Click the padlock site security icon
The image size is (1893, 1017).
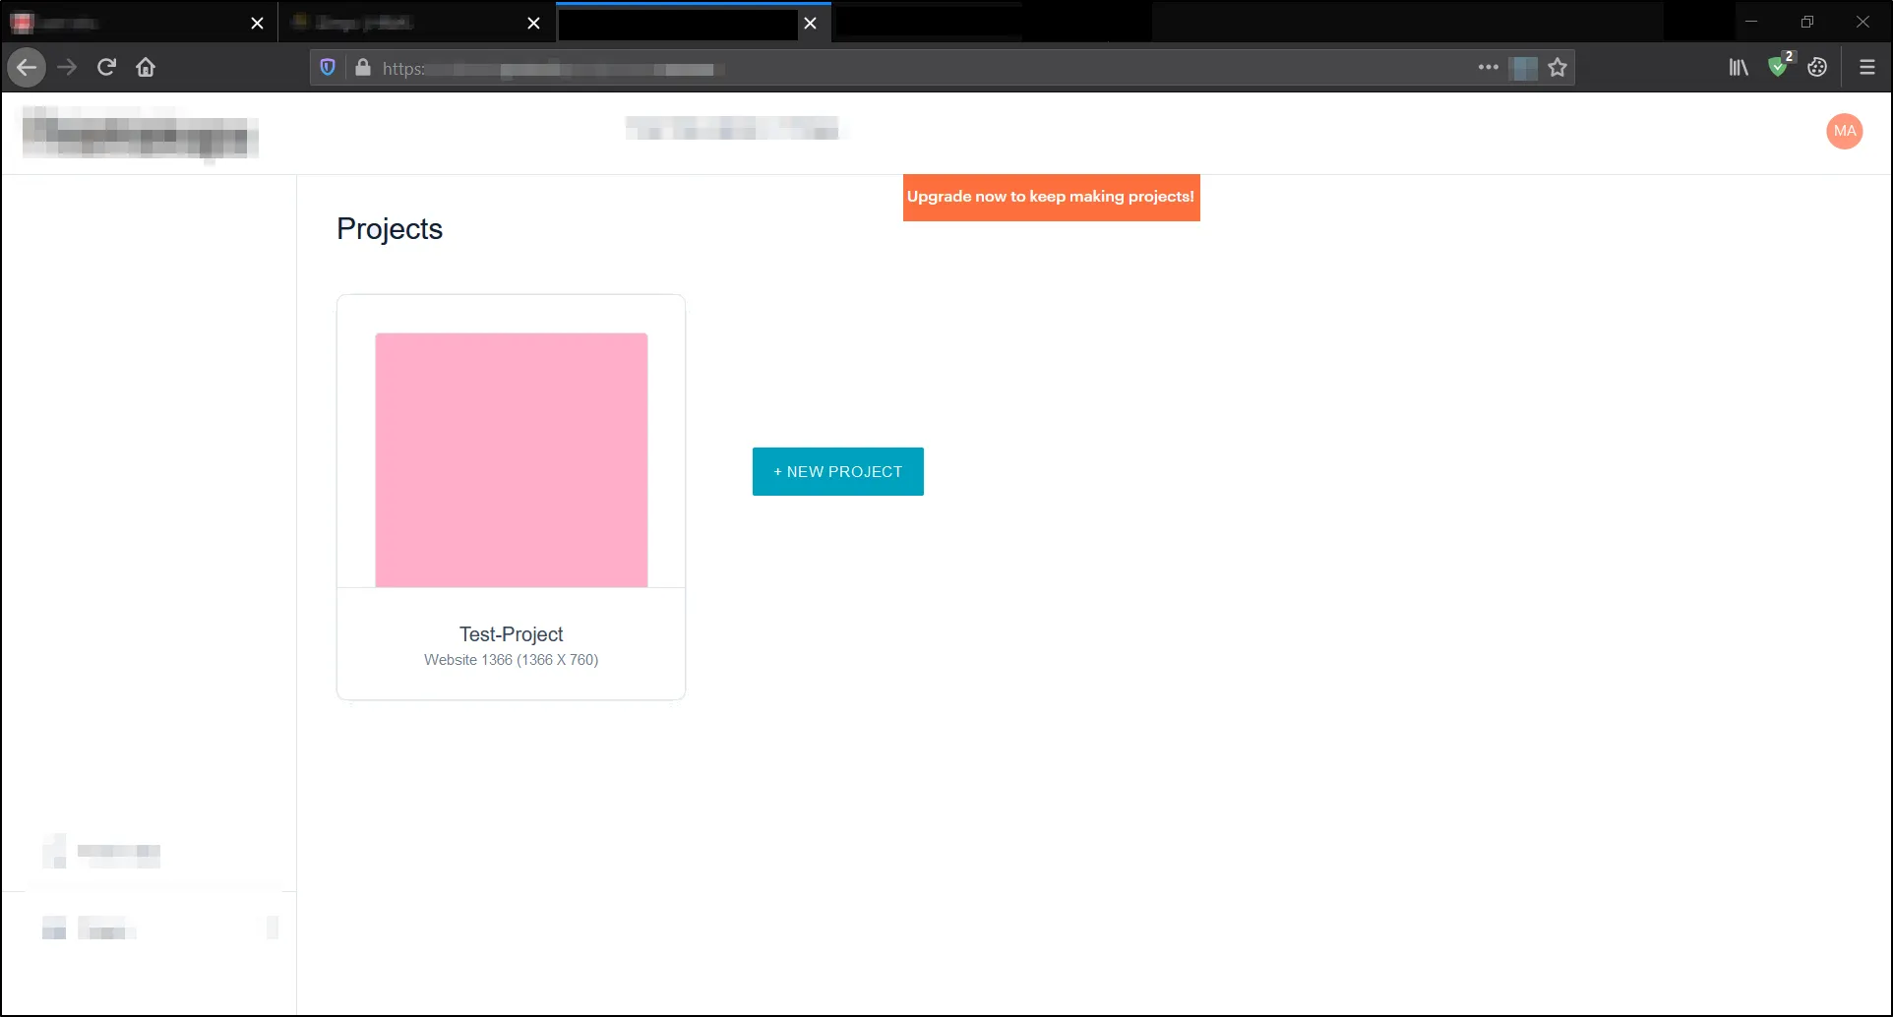(363, 68)
